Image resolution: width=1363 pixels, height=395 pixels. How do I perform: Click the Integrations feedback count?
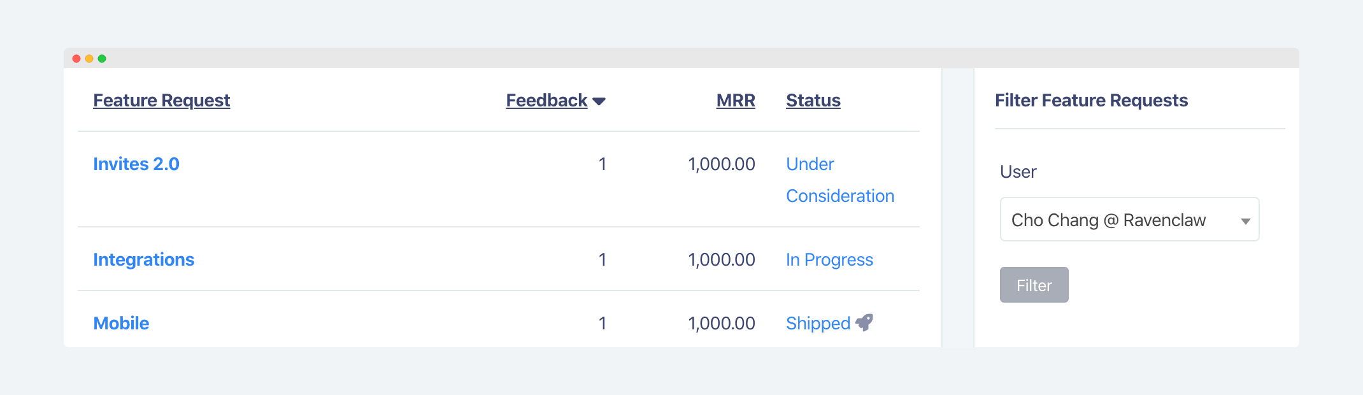pyautogui.click(x=602, y=259)
